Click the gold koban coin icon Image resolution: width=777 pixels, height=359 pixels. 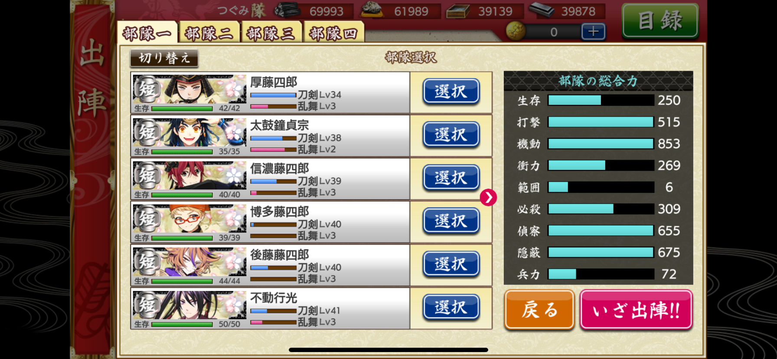pyautogui.click(x=516, y=32)
